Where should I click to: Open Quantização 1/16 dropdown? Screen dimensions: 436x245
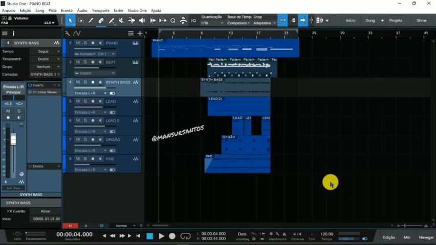click(x=212, y=23)
